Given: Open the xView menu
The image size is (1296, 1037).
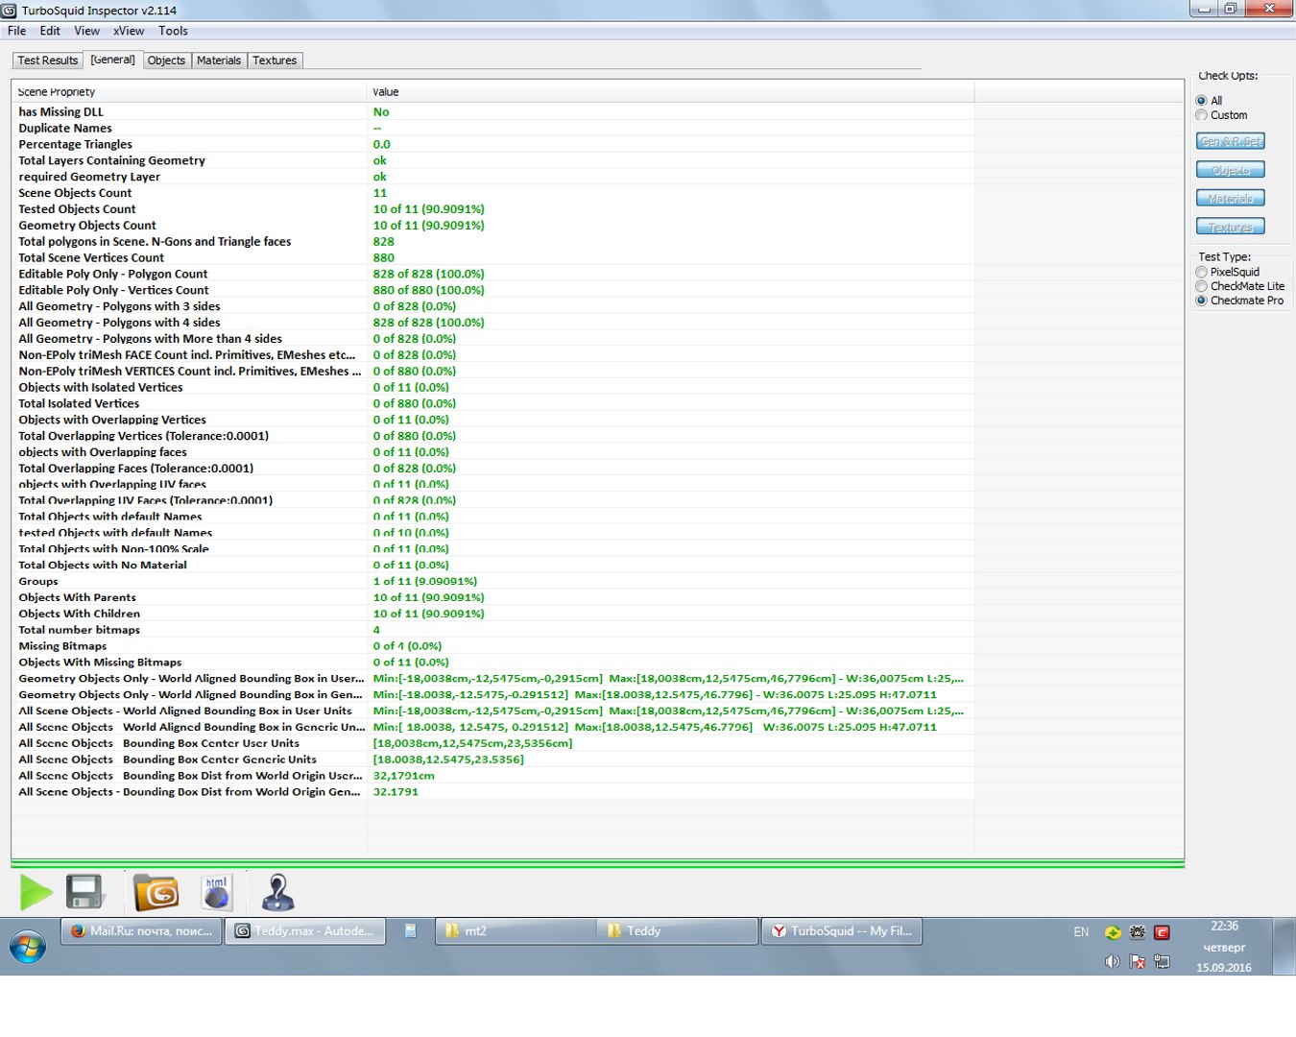Looking at the screenshot, I should point(129,31).
